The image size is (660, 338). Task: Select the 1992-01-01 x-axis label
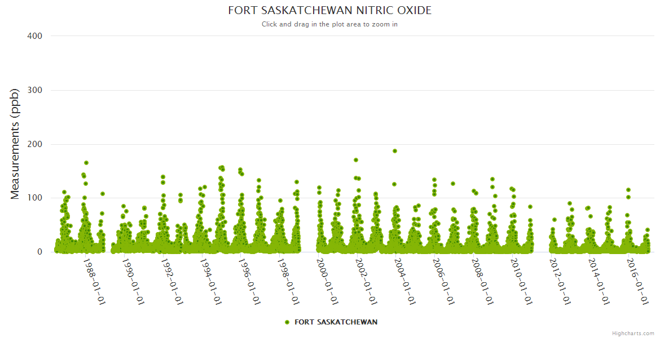[171, 282]
